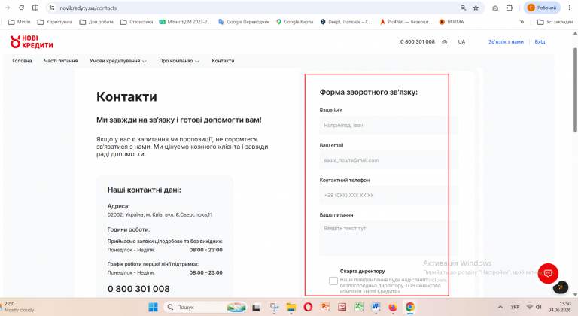Screen dimensions: 578x316
Task: Open the Доп.робота bookmark folder
Action: click(96, 22)
